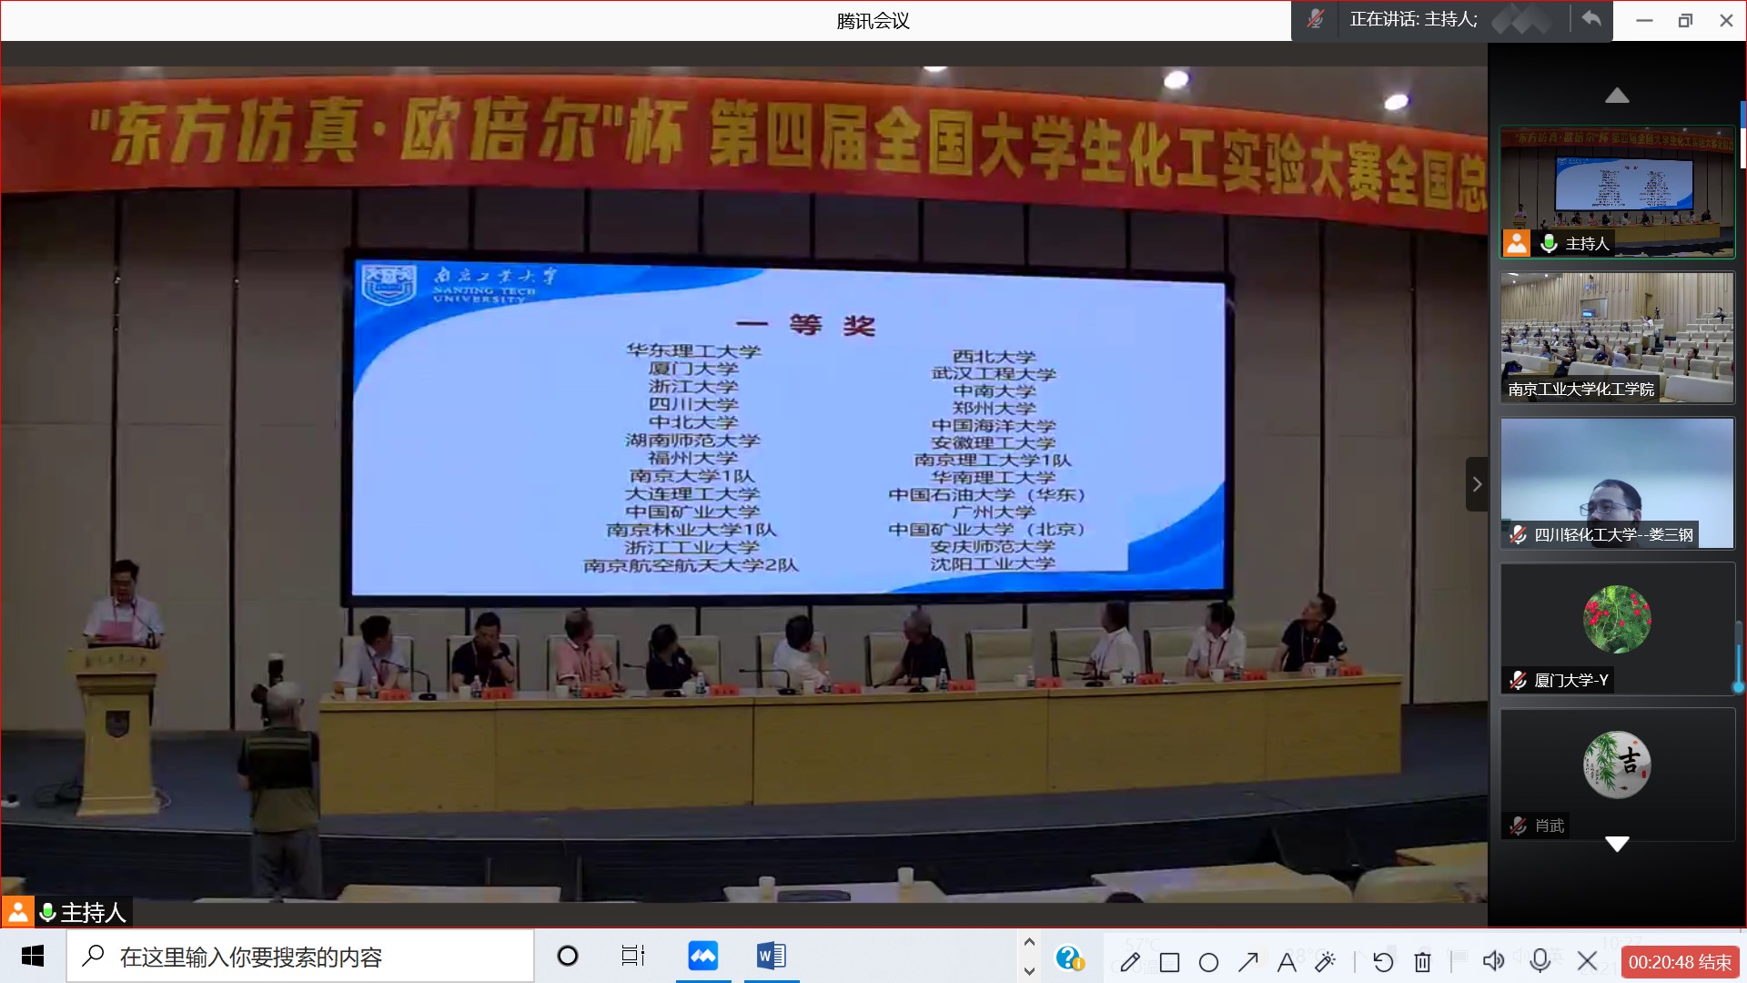
Task: Open Tencent Meeting from the taskbar
Action: coord(702,956)
